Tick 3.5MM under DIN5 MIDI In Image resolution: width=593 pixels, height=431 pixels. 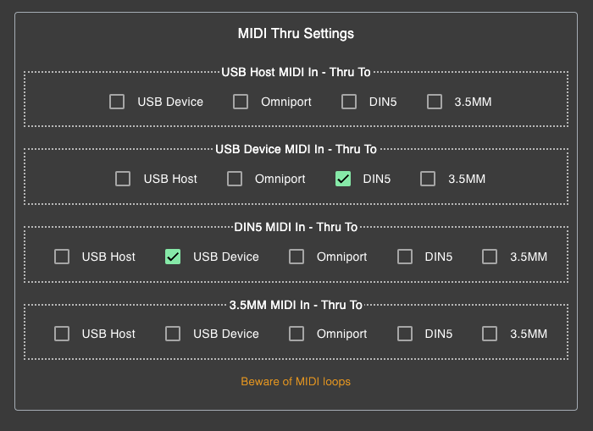point(490,257)
